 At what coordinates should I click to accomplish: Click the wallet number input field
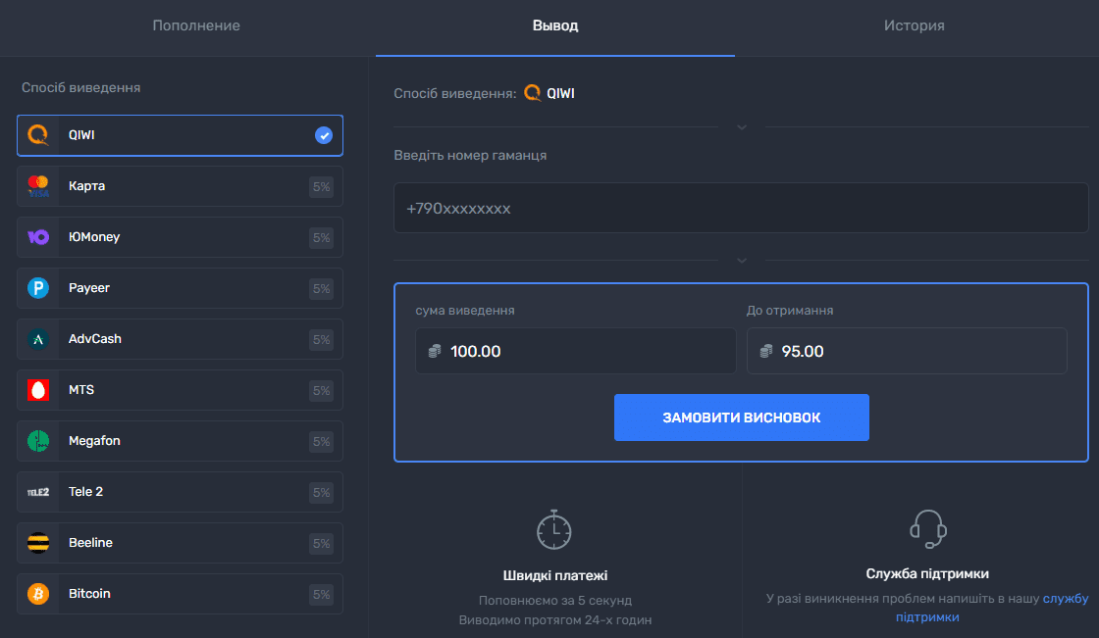click(x=741, y=208)
